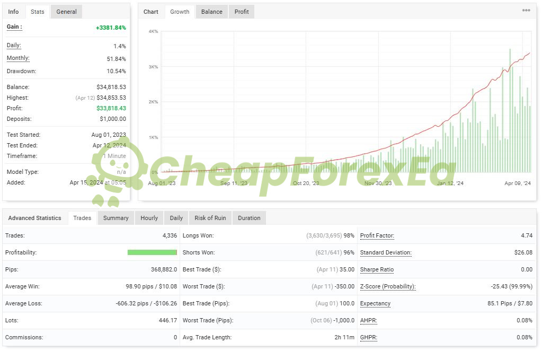This screenshot has width=542, height=351.
Task: Click the Profit Factor label
Action: (x=377, y=235)
